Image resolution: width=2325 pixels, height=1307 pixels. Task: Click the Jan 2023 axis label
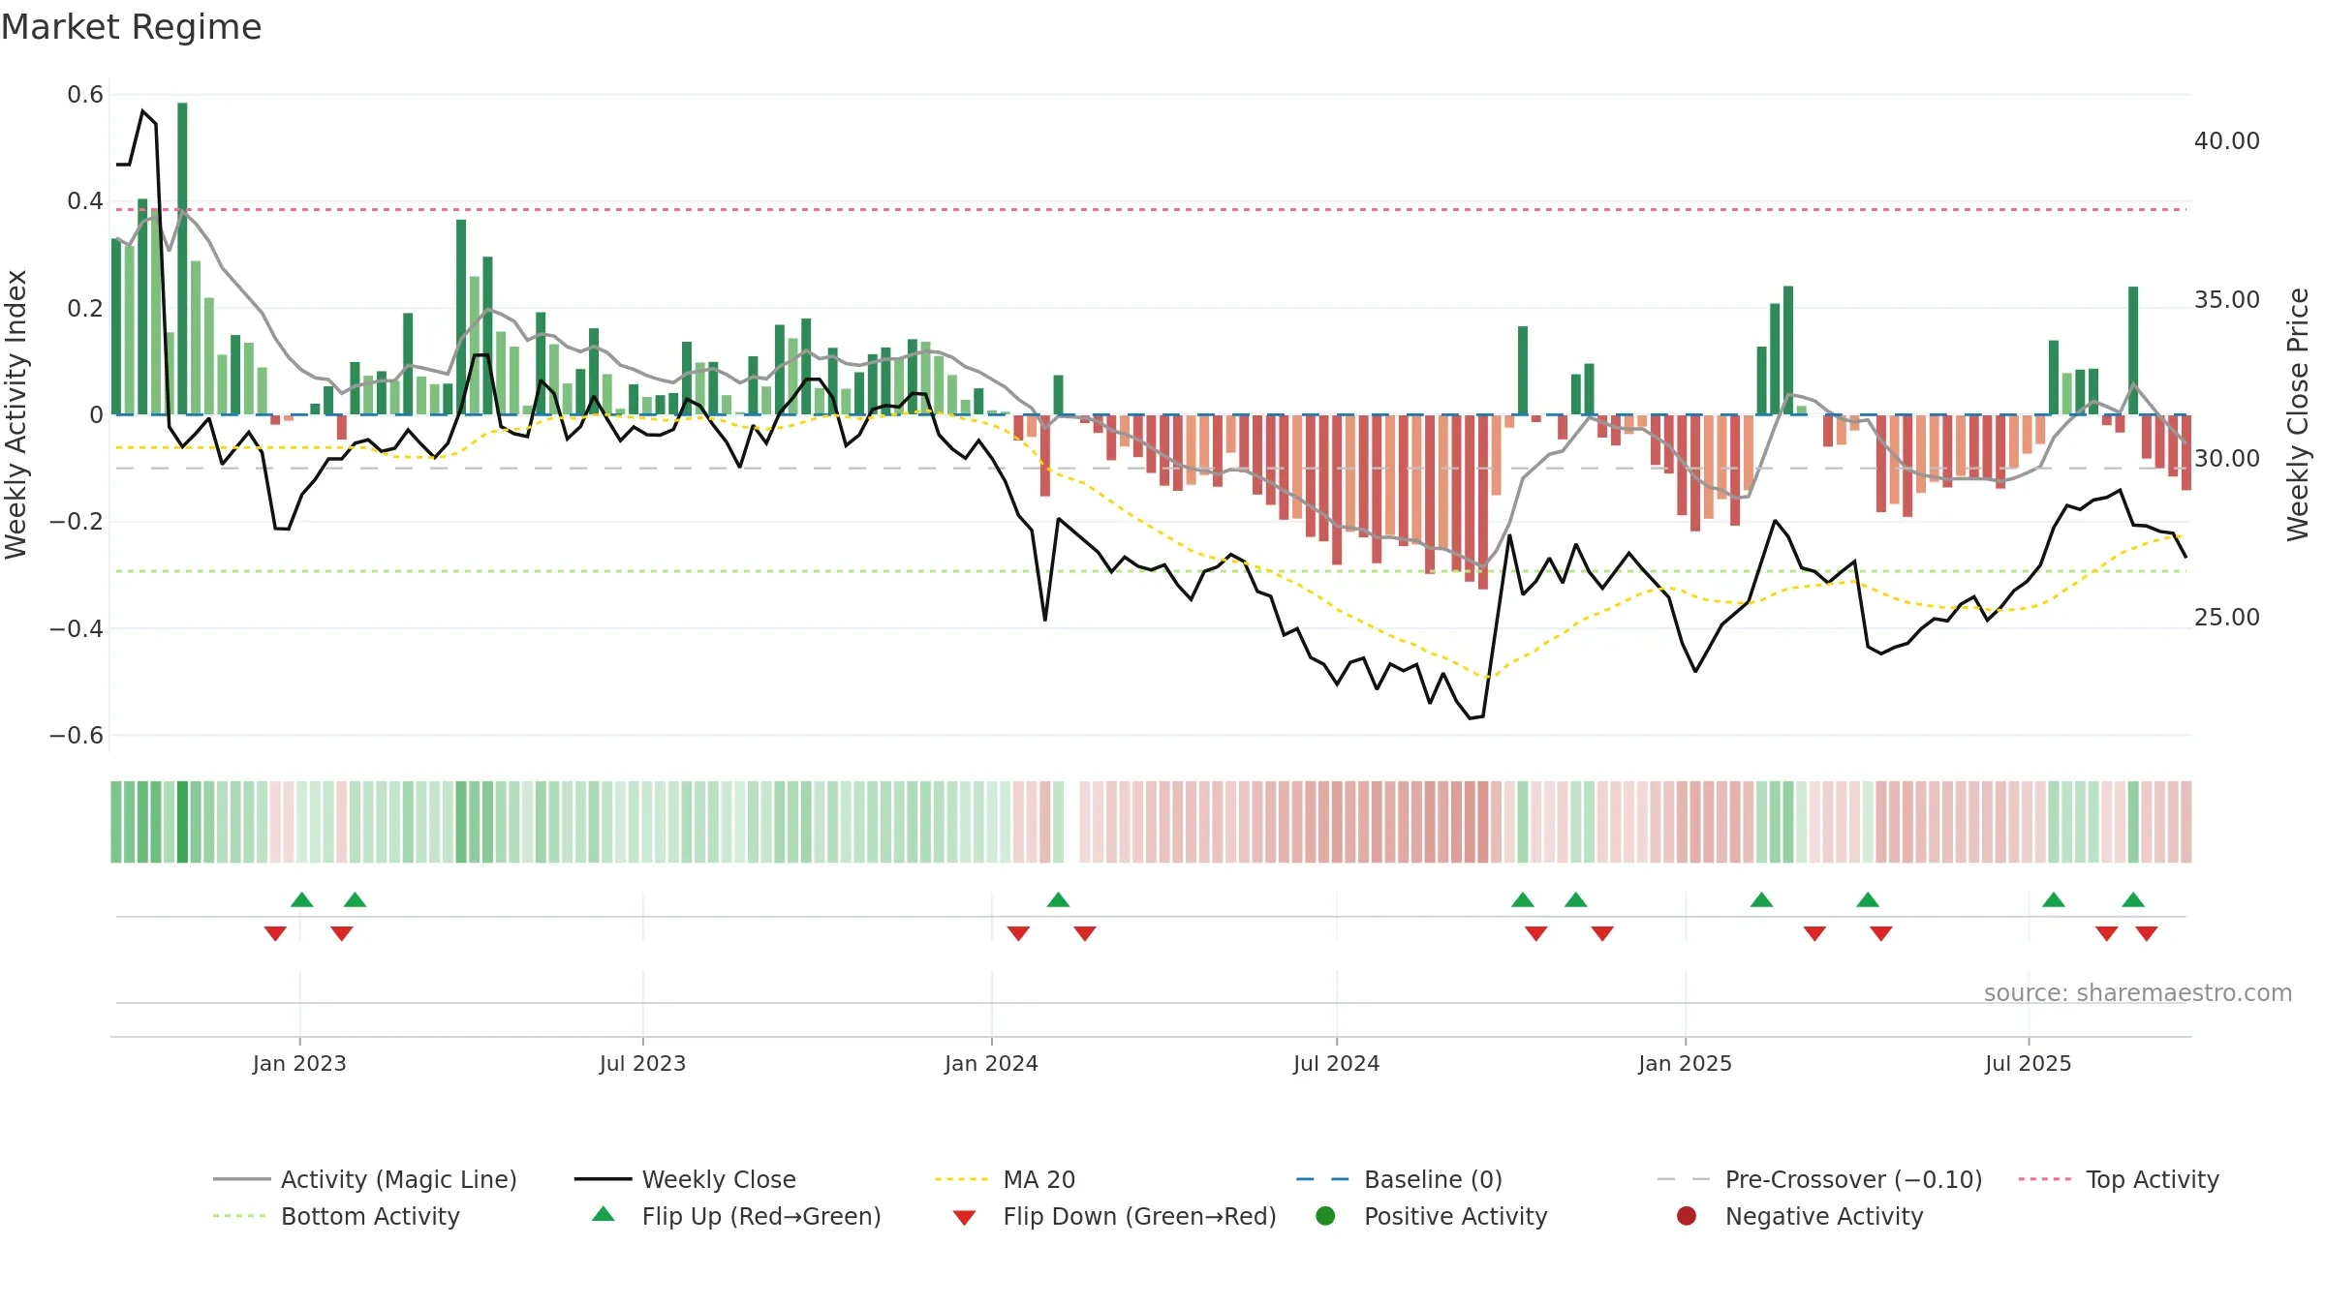coord(299,1063)
